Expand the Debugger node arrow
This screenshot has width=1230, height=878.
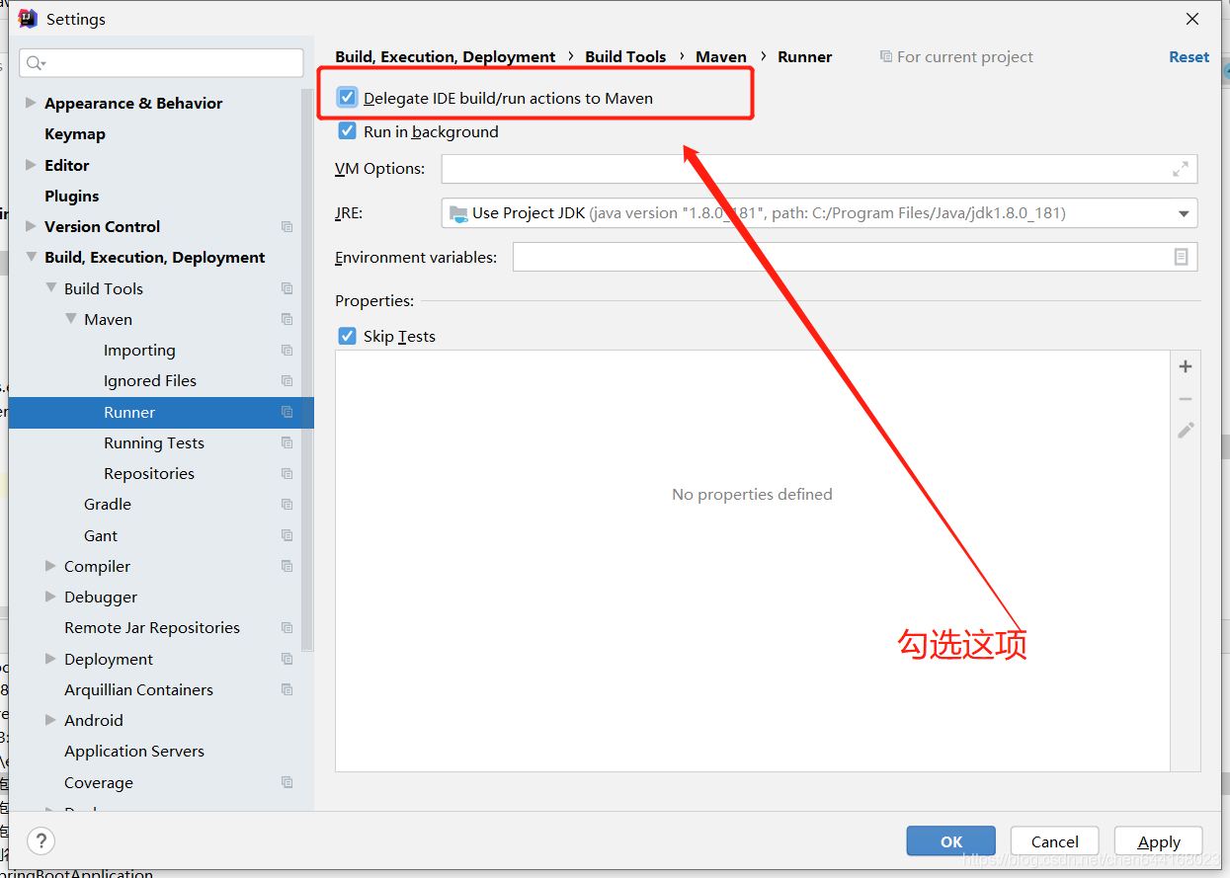tap(50, 597)
